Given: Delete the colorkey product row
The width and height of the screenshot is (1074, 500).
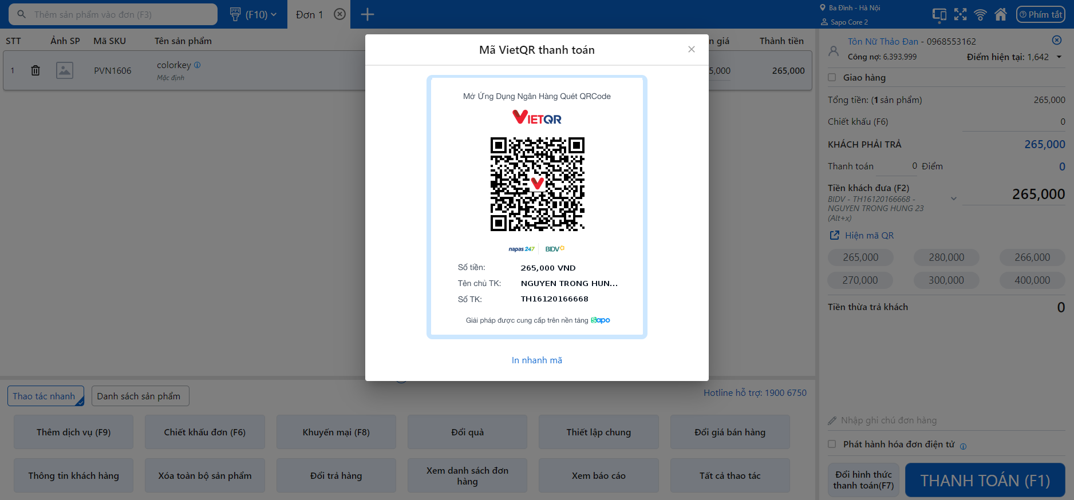Looking at the screenshot, I should point(35,70).
